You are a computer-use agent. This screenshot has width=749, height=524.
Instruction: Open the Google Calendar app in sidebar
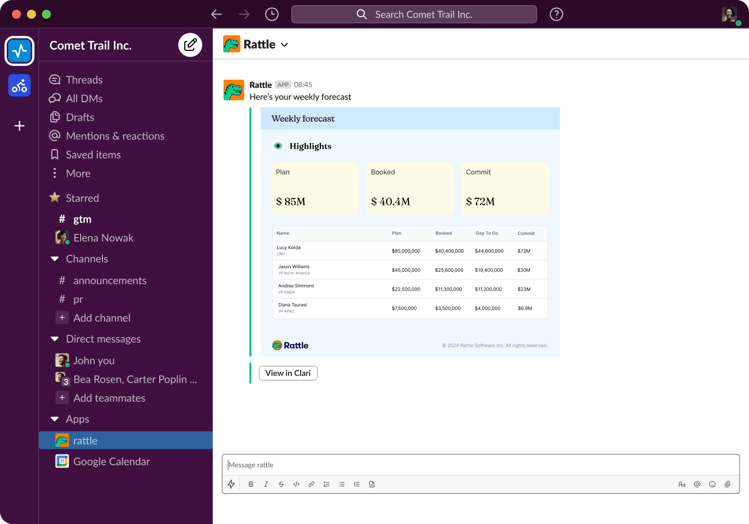tap(111, 461)
